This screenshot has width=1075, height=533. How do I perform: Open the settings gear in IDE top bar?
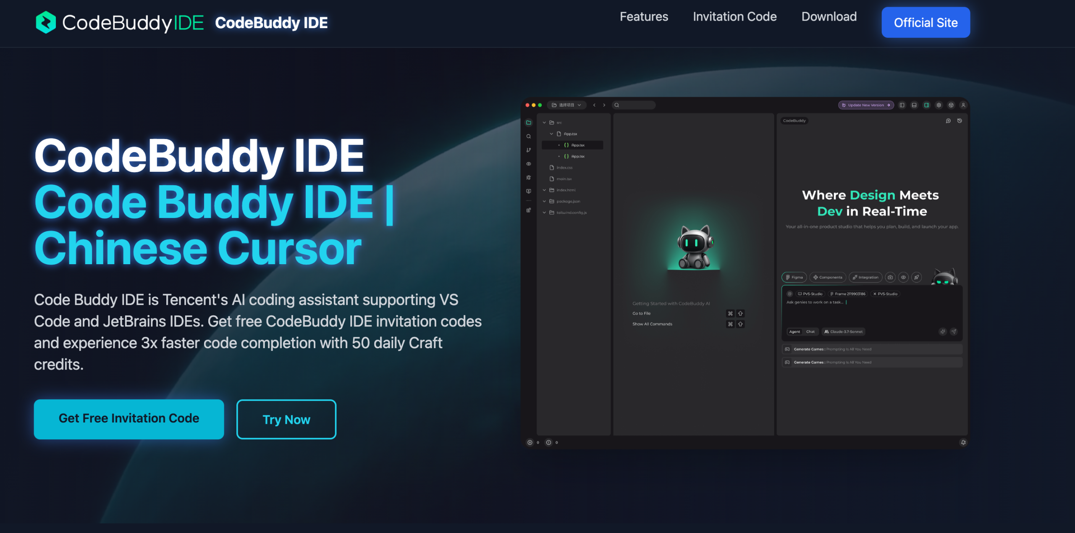(x=939, y=105)
